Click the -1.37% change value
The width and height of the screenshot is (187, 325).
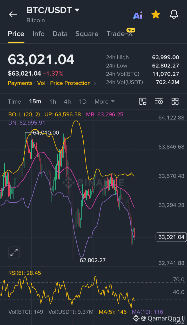coord(53,74)
